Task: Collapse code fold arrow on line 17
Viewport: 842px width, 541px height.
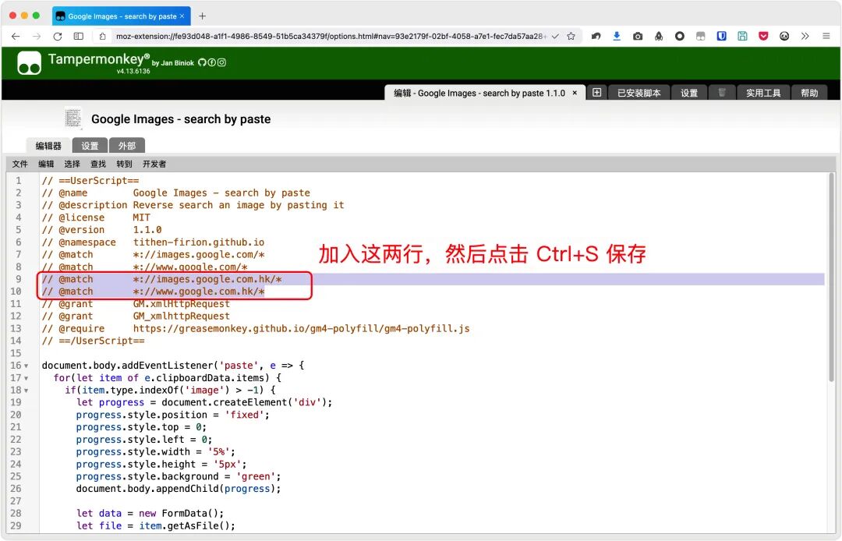Action: tap(26, 378)
